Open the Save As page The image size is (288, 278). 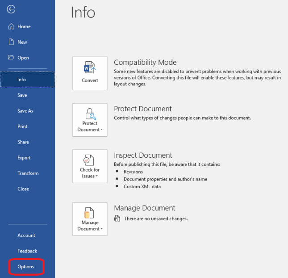pos(25,111)
